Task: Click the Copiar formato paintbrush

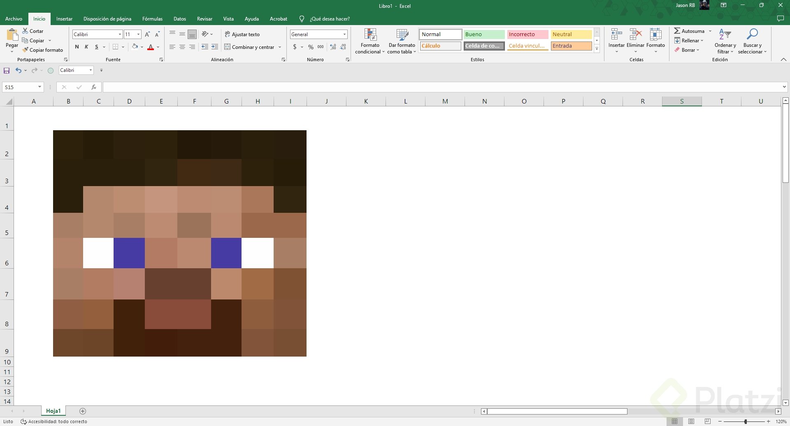Action: tap(25, 50)
